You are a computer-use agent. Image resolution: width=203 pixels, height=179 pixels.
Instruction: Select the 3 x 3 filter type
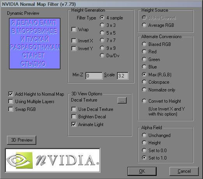tap(102, 25)
